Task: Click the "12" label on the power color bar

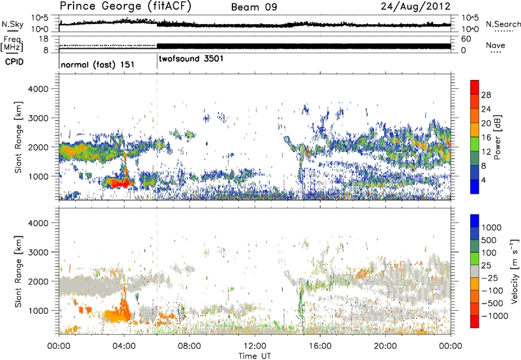Action: pyautogui.click(x=486, y=152)
